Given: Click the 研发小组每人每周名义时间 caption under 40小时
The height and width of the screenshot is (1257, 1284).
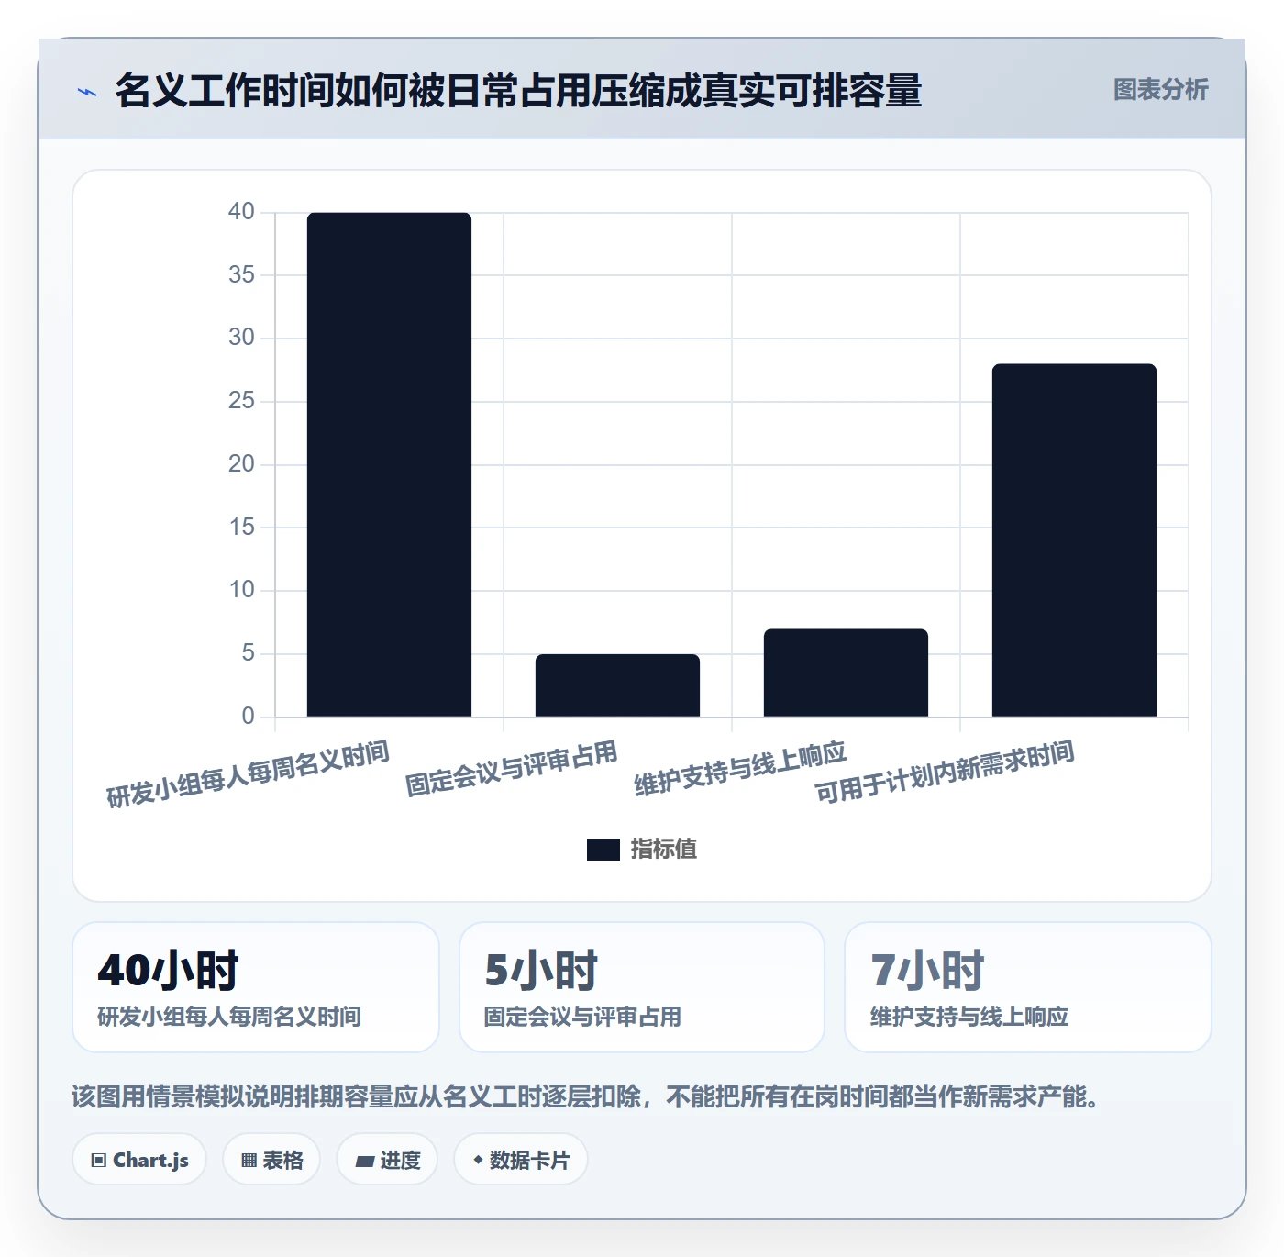Looking at the screenshot, I should click(229, 1017).
